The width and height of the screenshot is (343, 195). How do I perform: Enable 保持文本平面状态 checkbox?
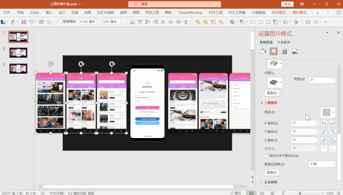pyautogui.click(x=266, y=156)
